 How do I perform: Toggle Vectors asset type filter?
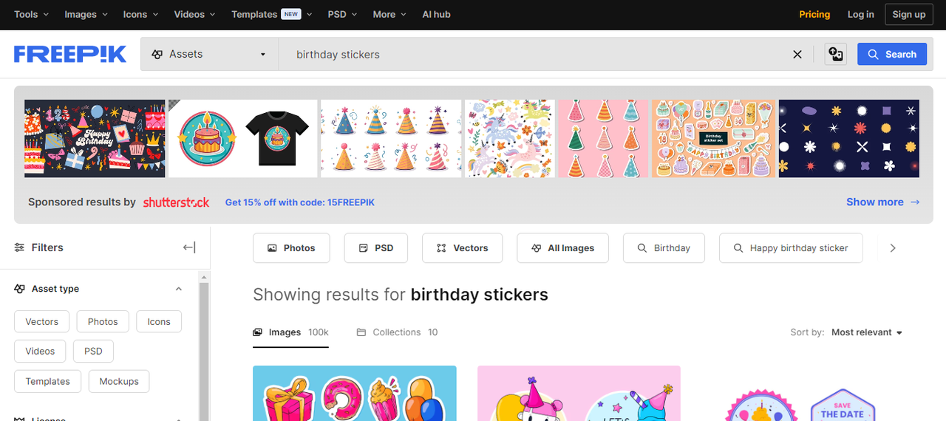coord(42,322)
